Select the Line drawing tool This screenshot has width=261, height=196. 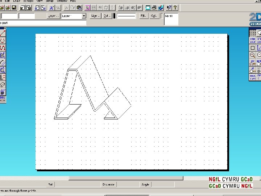[x=3, y=33]
